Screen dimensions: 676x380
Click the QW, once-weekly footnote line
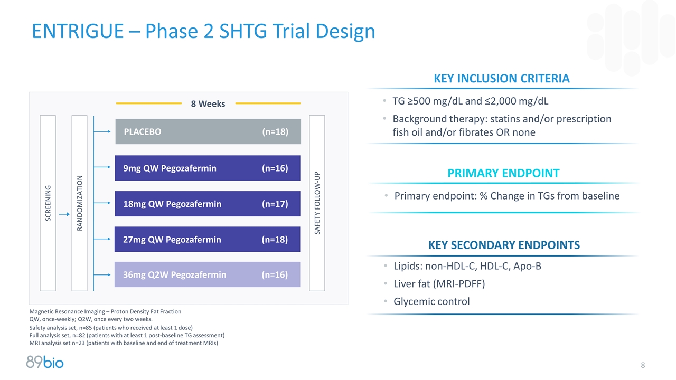coord(91,319)
